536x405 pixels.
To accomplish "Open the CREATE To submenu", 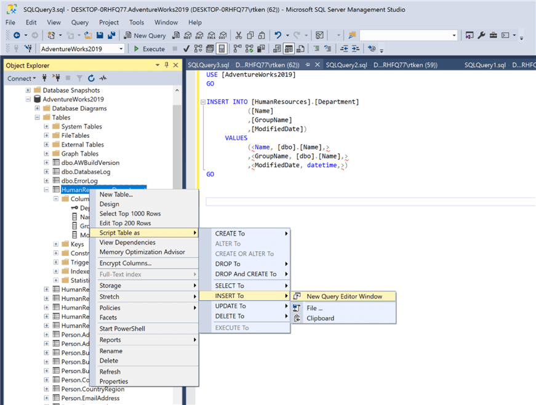I will click(245, 233).
